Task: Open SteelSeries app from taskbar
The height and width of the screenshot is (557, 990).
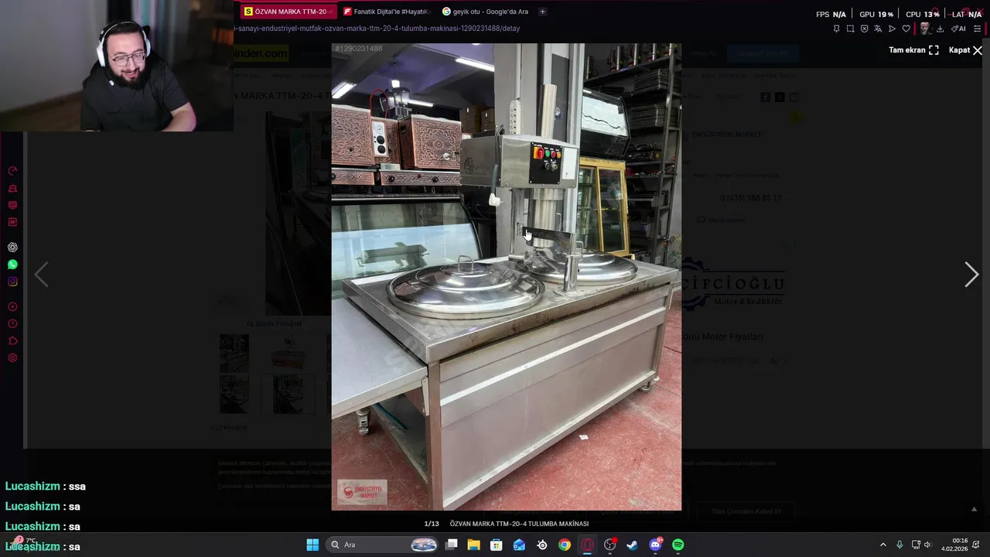Action: pyautogui.click(x=542, y=545)
